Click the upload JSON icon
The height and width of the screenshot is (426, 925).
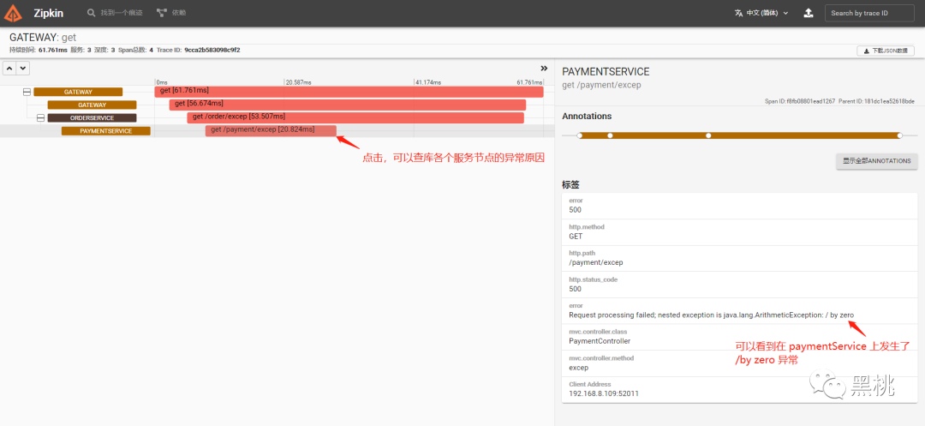[809, 13]
